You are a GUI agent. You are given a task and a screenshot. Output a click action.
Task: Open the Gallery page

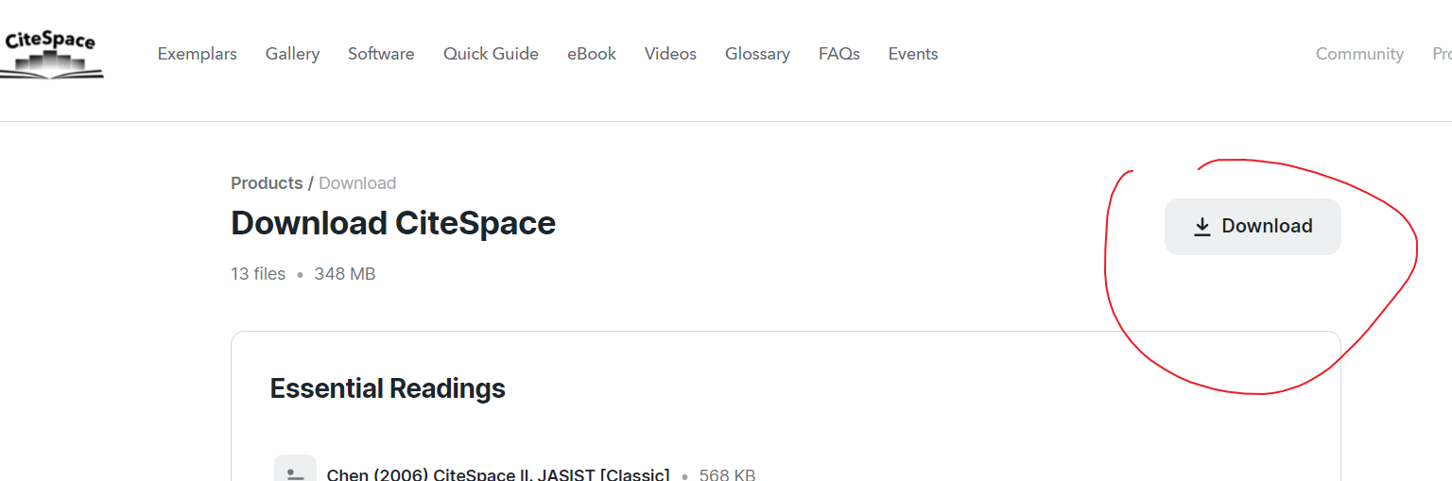point(292,54)
